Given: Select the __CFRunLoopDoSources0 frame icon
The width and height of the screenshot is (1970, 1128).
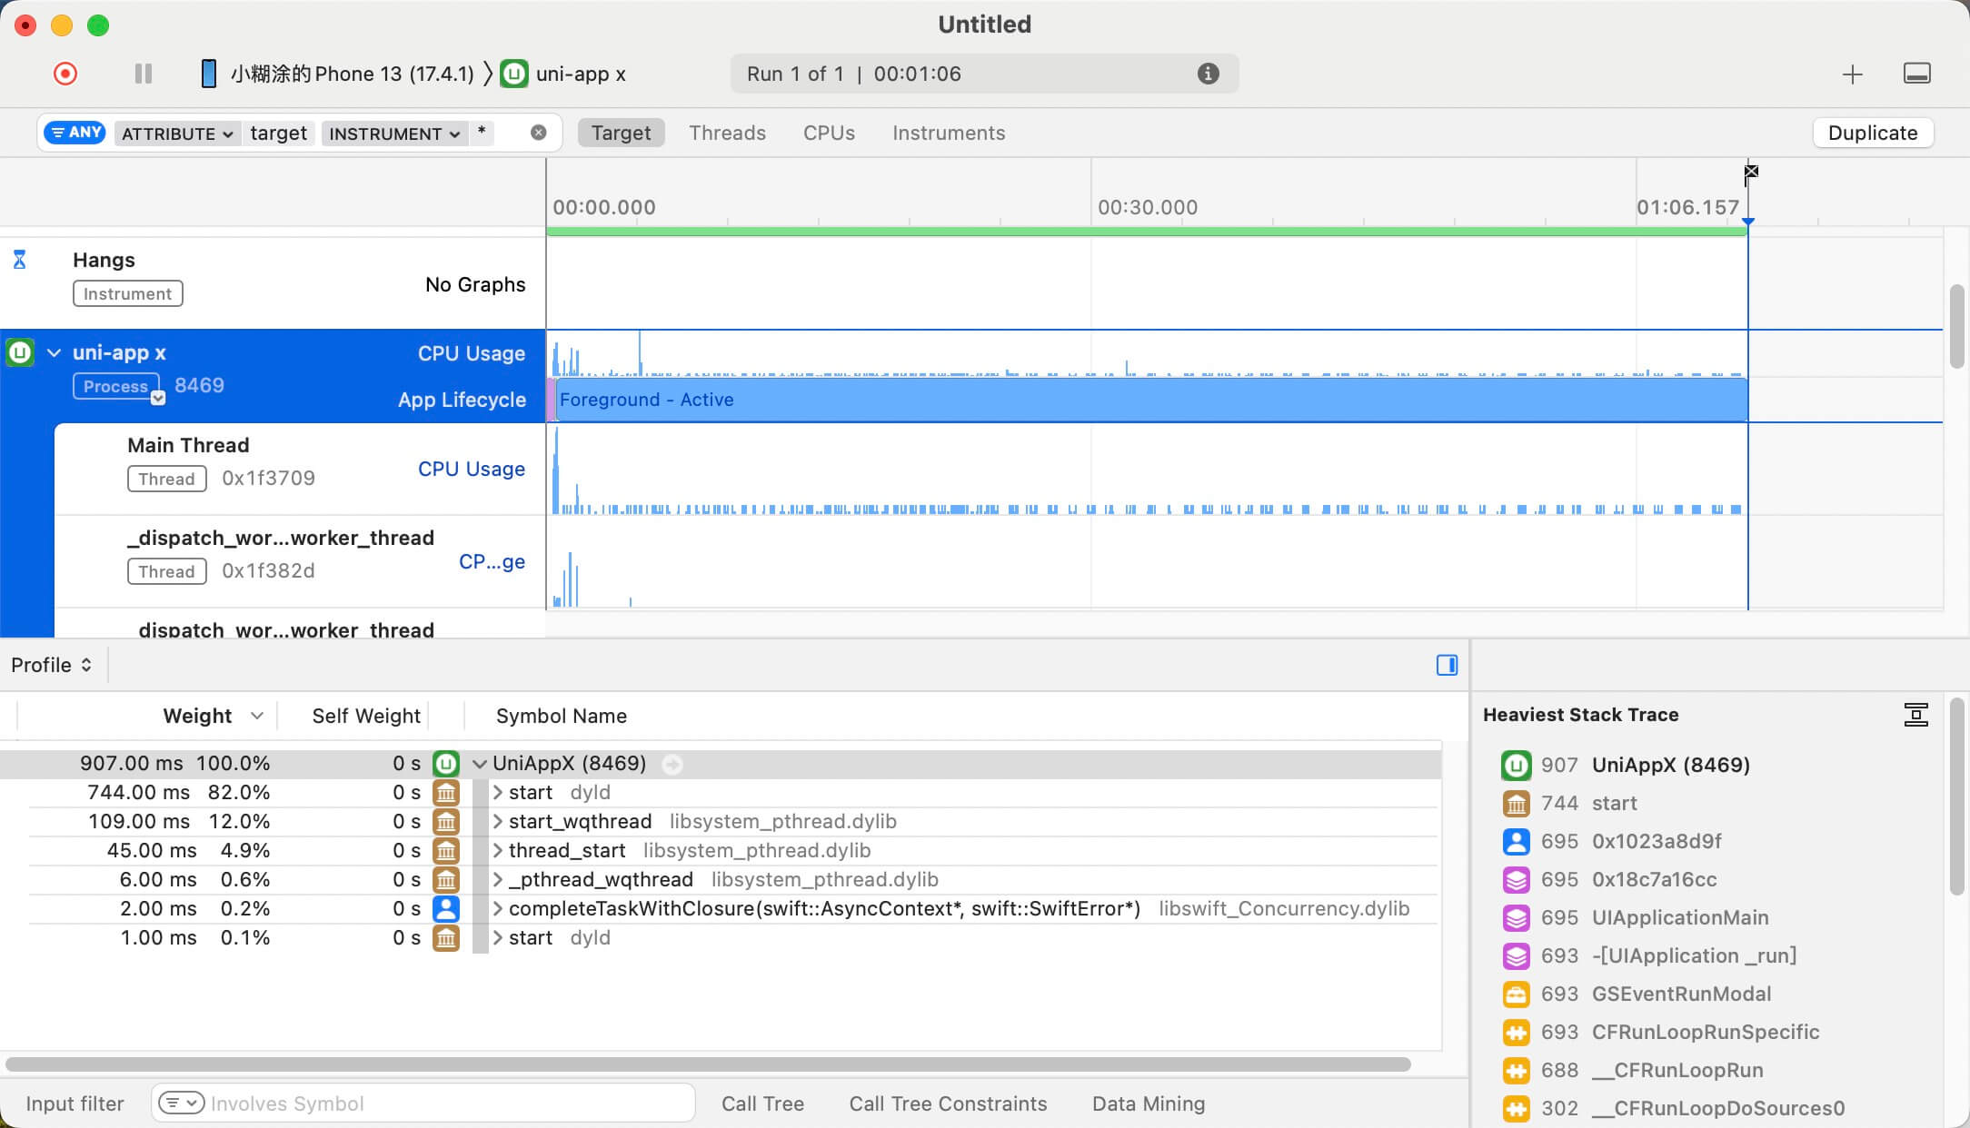Looking at the screenshot, I should point(1516,1109).
